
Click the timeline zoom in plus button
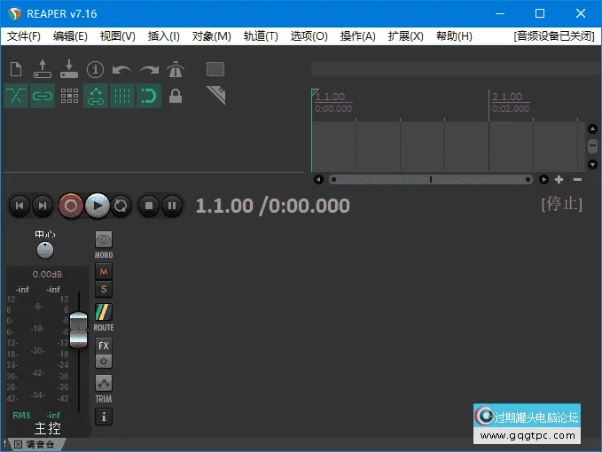click(x=559, y=179)
